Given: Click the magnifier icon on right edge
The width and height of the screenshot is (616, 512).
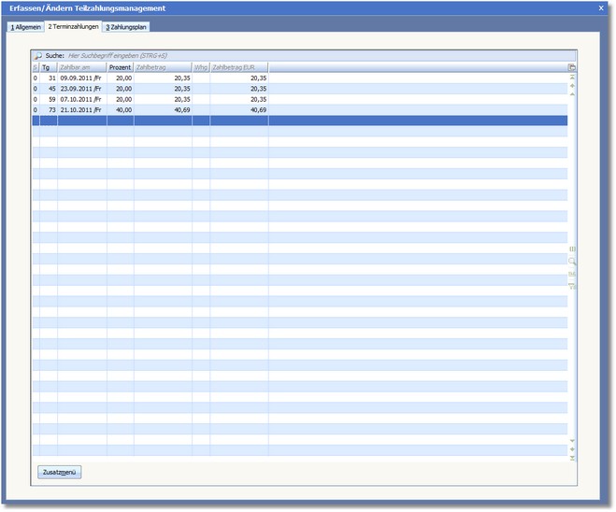Looking at the screenshot, I should (x=572, y=262).
